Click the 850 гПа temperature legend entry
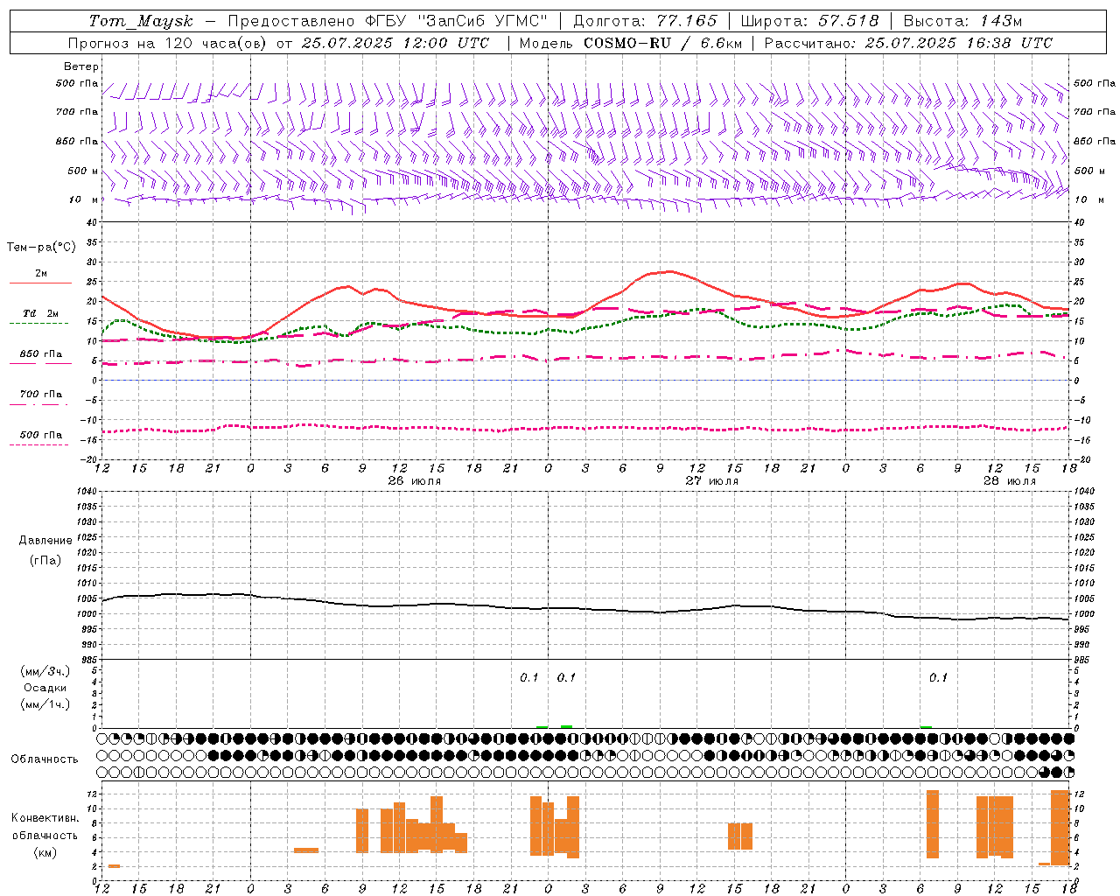The width and height of the screenshot is (1120, 896). [40, 354]
